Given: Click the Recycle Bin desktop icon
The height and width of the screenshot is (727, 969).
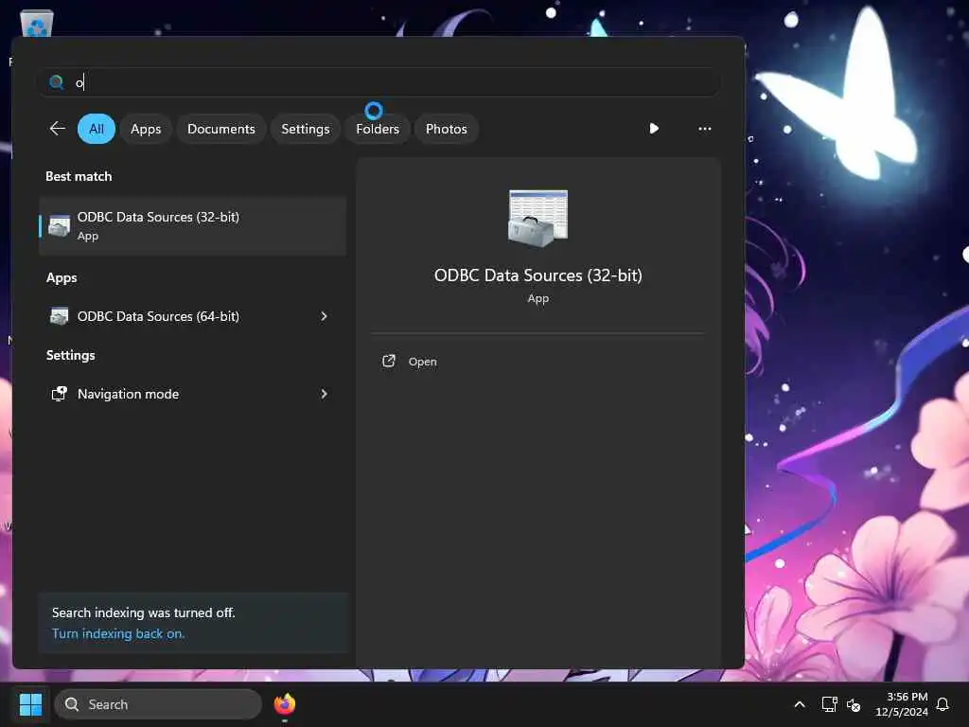Looking at the screenshot, I should [x=37, y=24].
